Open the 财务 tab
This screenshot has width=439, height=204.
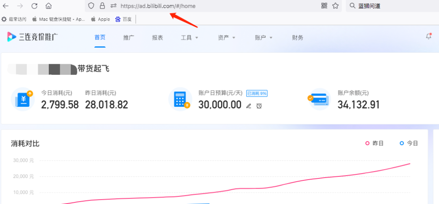point(298,38)
